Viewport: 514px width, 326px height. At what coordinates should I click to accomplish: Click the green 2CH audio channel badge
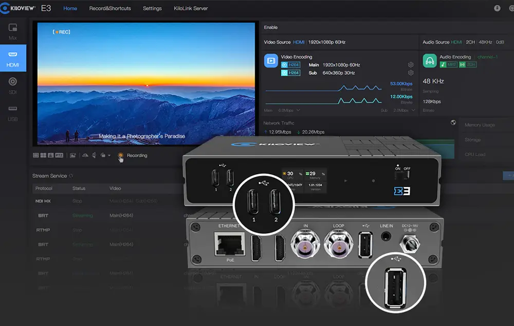[x=468, y=65]
